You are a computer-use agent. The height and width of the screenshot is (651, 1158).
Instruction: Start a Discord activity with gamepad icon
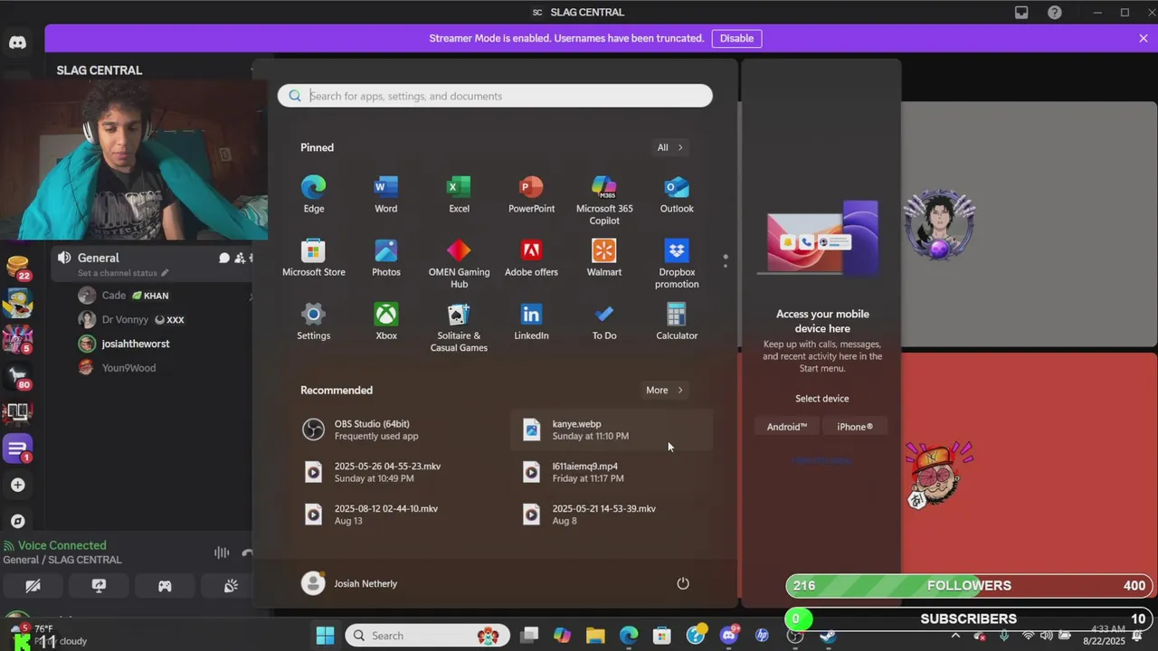[x=165, y=586]
